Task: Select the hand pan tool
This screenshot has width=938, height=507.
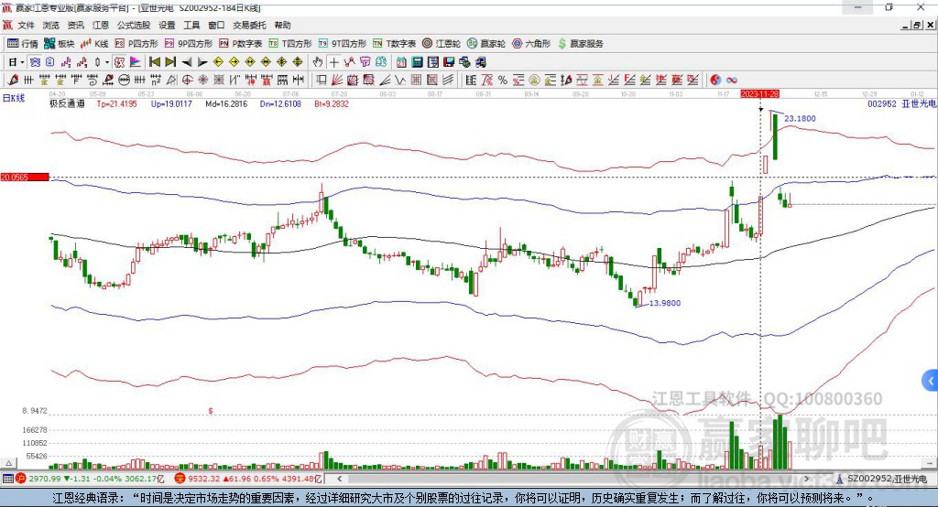Action: coord(318,62)
